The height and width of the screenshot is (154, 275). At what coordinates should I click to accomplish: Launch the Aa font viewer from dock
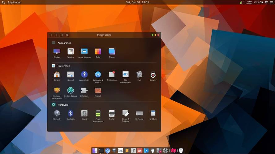pyautogui.click(x=121, y=151)
